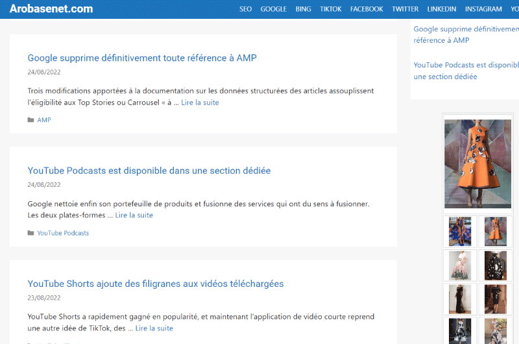Open sidebar link Google supprime définitivement référence à AMP

pyautogui.click(x=466, y=35)
